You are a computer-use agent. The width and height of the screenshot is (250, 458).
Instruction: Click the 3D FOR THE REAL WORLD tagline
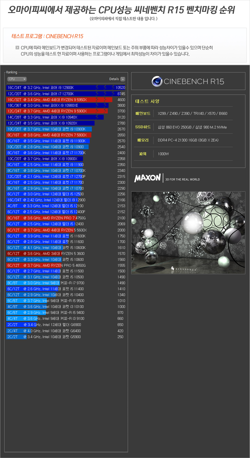tap(183, 179)
